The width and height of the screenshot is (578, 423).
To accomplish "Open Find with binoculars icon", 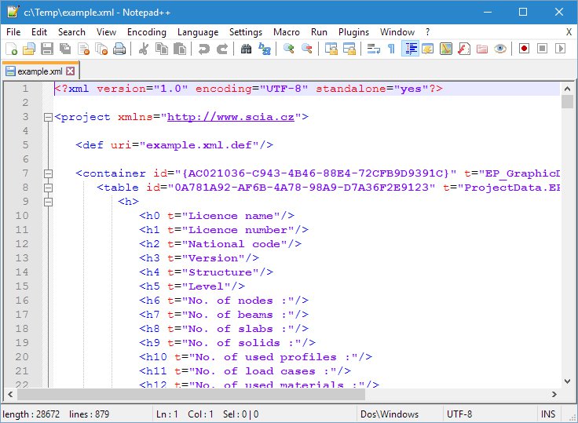I will pos(246,49).
